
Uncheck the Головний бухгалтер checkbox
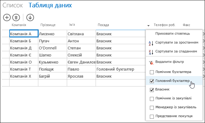point(152,81)
